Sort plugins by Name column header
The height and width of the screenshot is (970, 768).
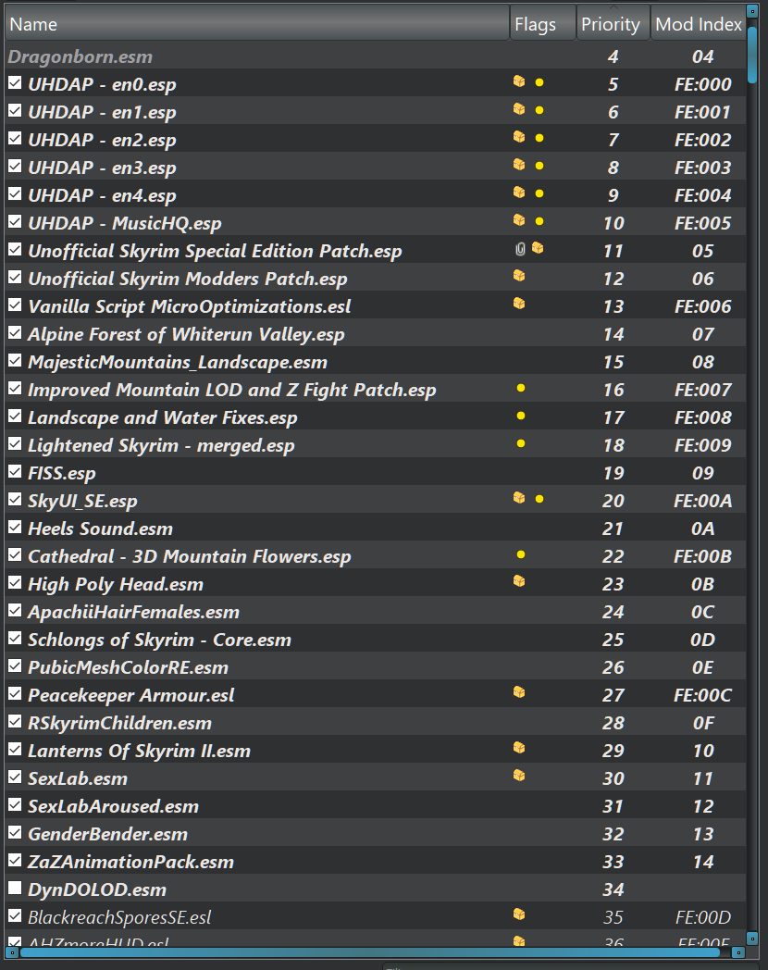257,24
